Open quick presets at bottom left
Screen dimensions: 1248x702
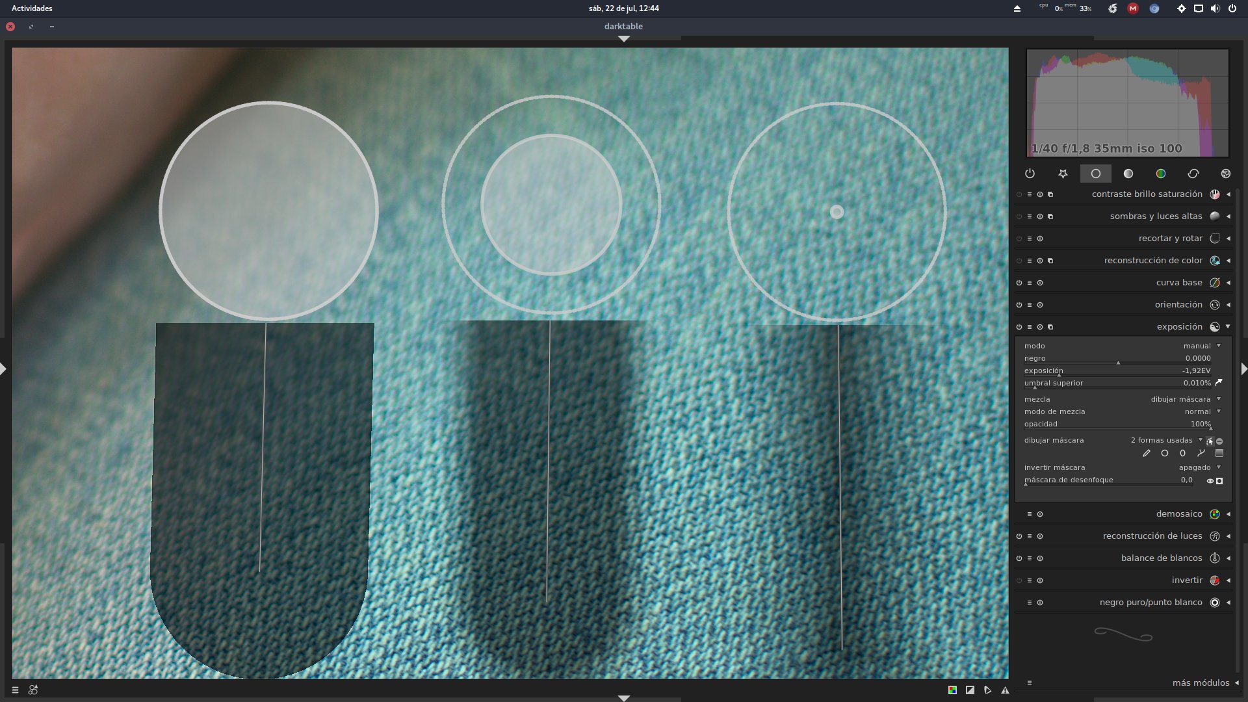(15, 690)
